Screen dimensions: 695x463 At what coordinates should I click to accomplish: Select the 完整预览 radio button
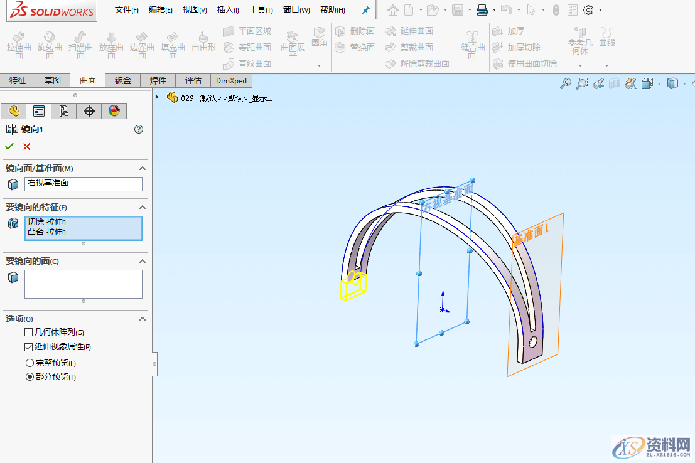(x=29, y=362)
